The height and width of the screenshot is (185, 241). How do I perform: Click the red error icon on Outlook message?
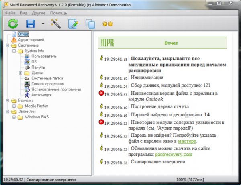[101, 93]
